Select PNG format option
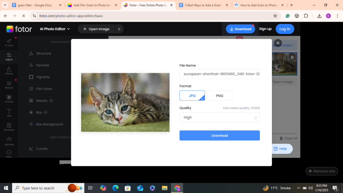 click(x=219, y=95)
